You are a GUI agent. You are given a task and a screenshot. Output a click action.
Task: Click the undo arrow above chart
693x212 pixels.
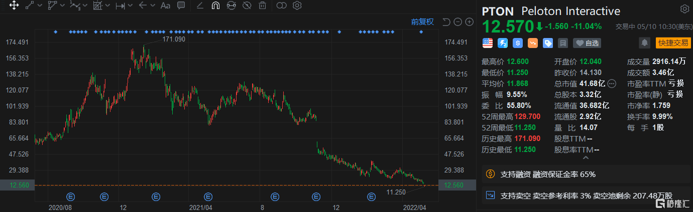click(446, 21)
